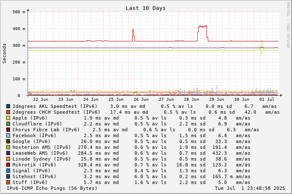292x194 pixels.
Task: Click the "Signal (IPv6)" legend name
Action: [x=31, y=171]
